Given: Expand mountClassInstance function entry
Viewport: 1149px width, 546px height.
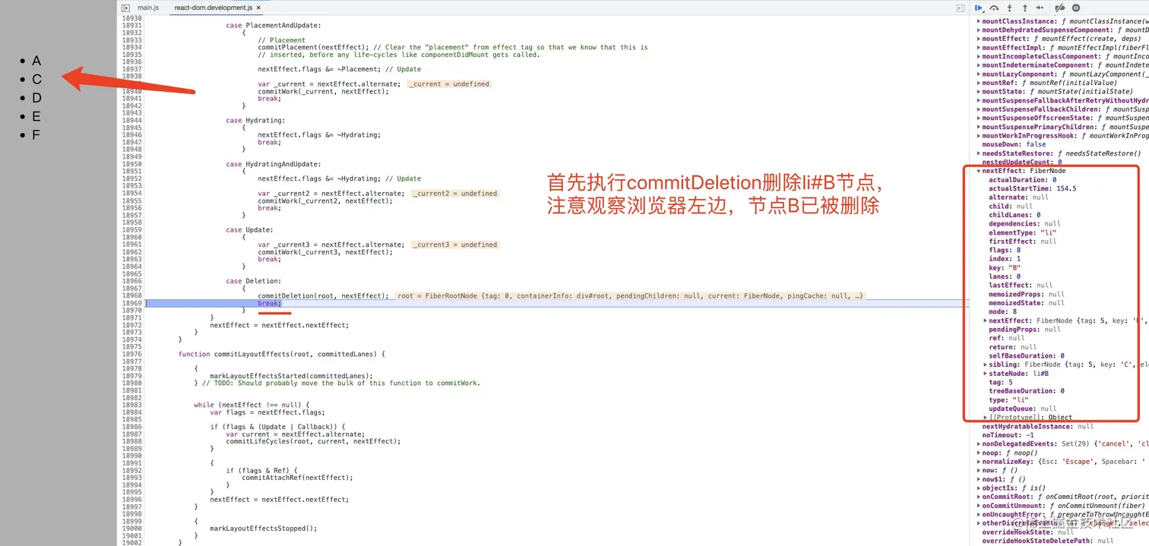Looking at the screenshot, I should coord(979,21).
